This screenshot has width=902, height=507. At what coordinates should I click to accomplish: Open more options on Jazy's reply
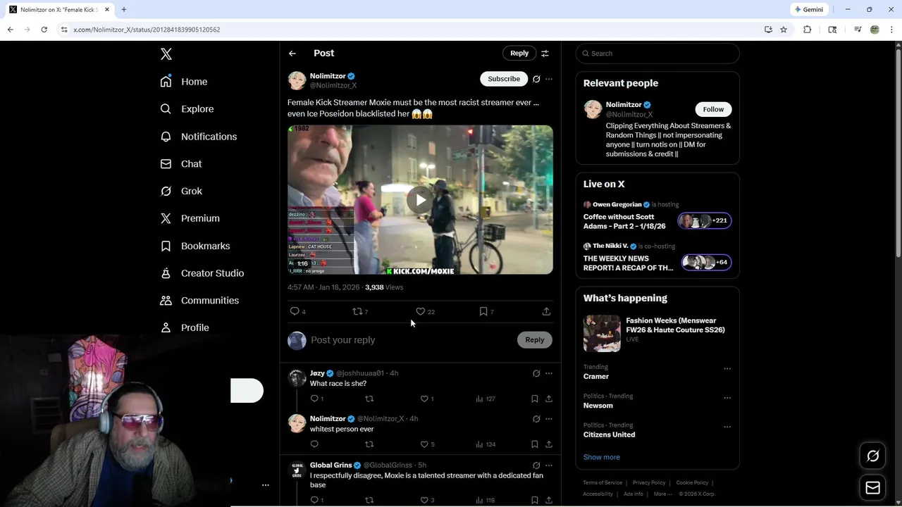click(x=549, y=373)
